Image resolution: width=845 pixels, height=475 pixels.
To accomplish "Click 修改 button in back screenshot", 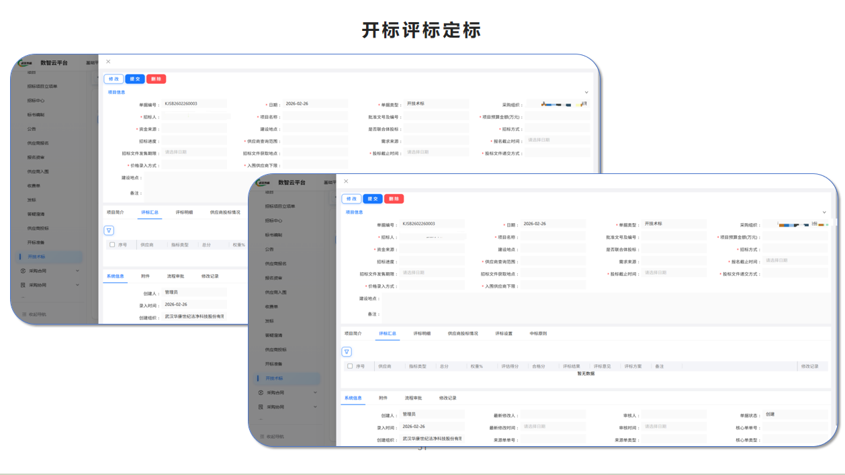I will pos(114,79).
